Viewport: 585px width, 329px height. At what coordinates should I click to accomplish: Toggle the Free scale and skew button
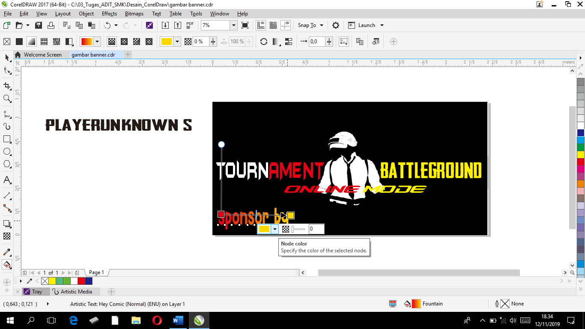(x=344, y=42)
